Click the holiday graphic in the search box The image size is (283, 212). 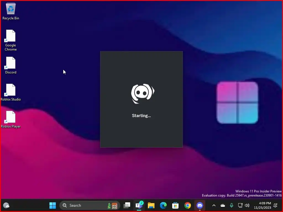[x=112, y=205]
